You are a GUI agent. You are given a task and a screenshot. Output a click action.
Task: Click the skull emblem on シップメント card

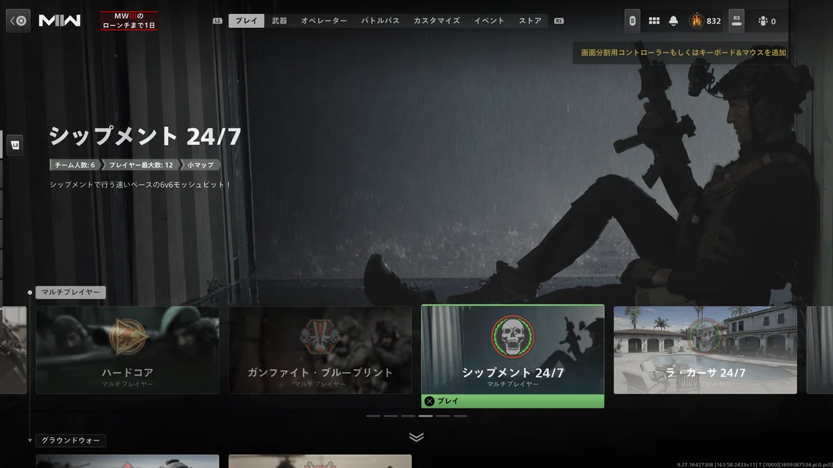coord(513,338)
